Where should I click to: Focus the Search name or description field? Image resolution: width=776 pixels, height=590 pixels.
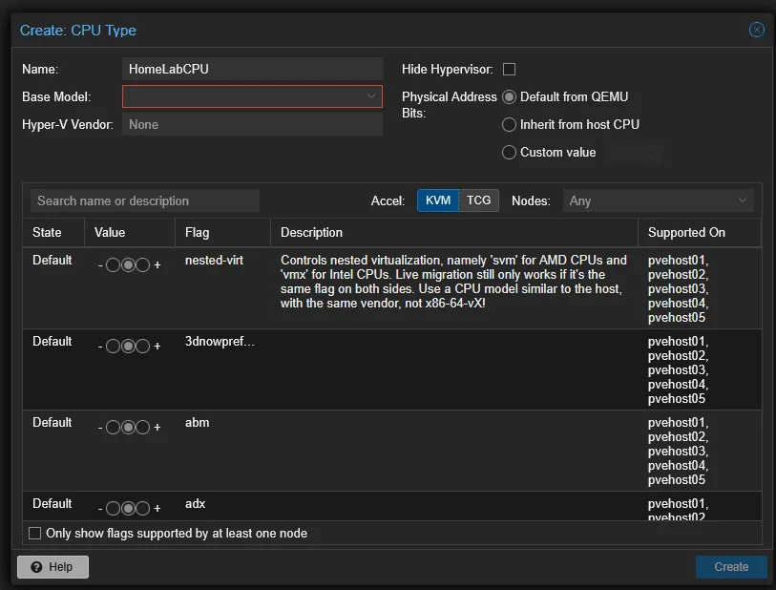click(145, 200)
